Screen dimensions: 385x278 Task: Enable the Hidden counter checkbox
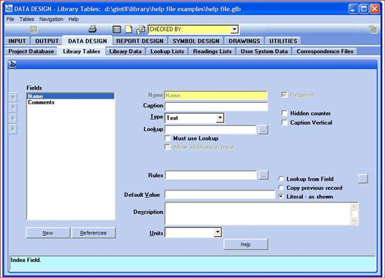[x=284, y=113]
